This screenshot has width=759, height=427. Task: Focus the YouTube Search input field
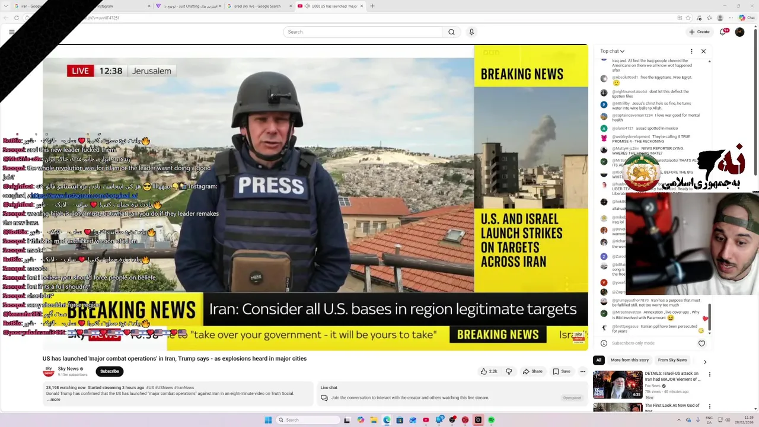tap(363, 32)
